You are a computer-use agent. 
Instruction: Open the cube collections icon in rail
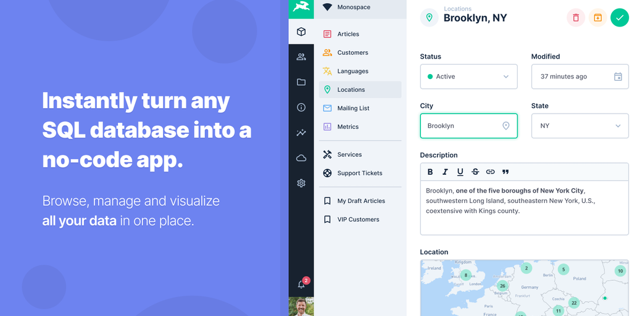[x=301, y=31]
